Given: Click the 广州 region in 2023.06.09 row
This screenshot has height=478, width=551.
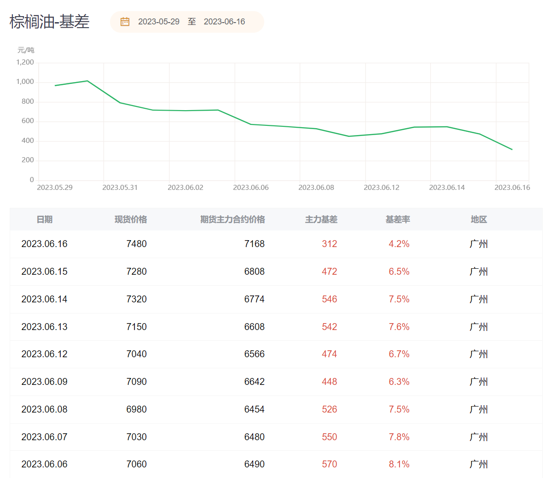Looking at the screenshot, I should [479, 382].
